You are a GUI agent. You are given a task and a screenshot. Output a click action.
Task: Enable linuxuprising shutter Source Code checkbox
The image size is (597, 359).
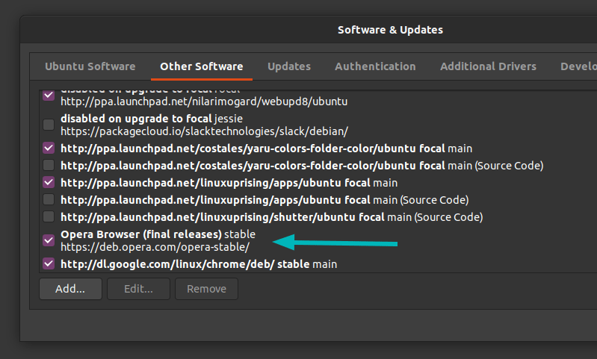tap(49, 216)
